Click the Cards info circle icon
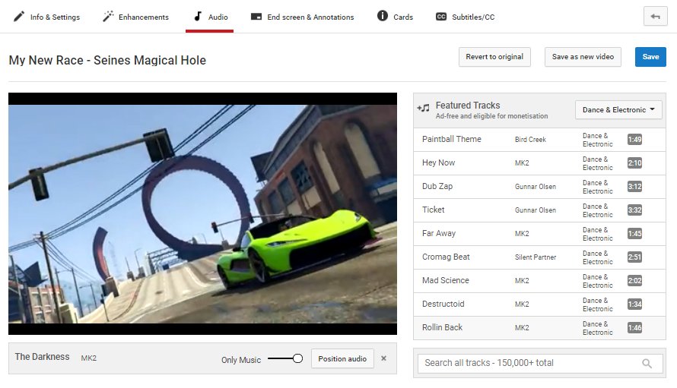This screenshot has height=388, width=677. (383, 16)
